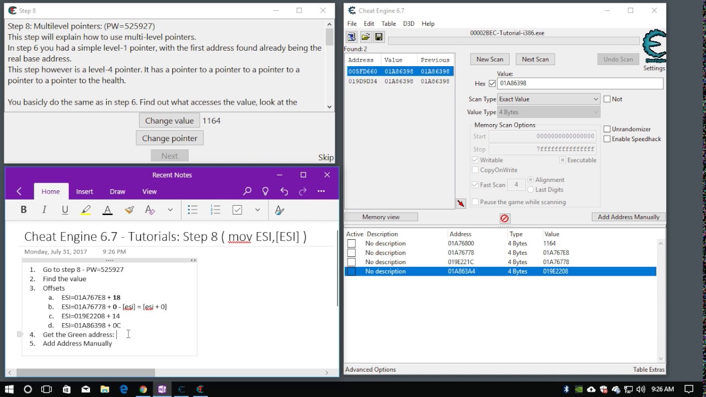The width and height of the screenshot is (706, 397).
Task: Open Task View on the taskbar
Action: [47, 389]
